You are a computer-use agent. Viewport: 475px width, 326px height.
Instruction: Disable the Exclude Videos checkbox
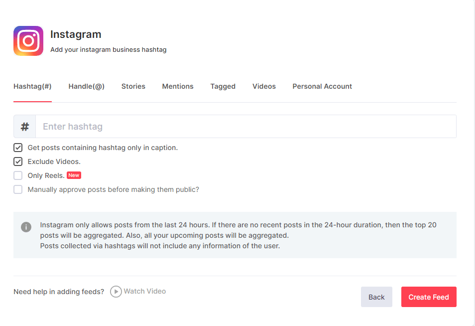coord(18,162)
